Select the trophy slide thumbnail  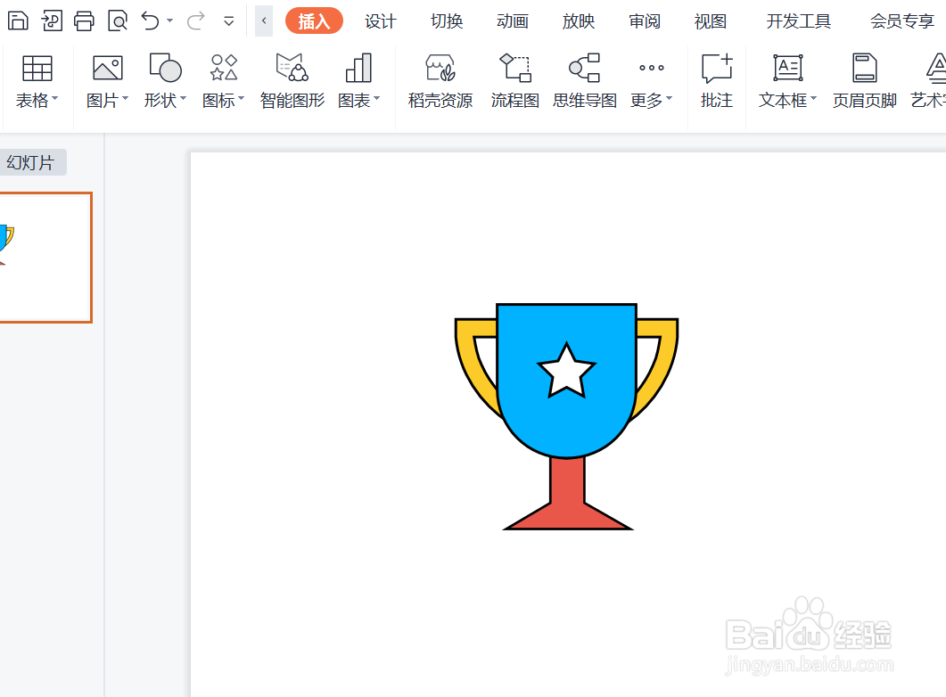pos(45,258)
